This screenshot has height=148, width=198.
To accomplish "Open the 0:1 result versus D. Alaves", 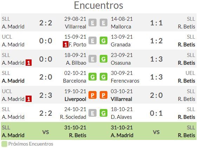I will 156,113.
